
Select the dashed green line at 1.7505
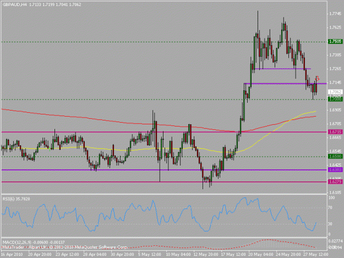click(x=164, y=42)
